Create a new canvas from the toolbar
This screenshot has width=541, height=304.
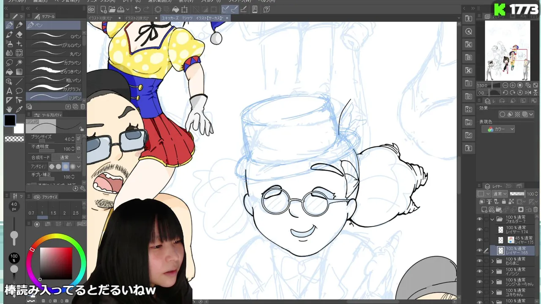[104, 9]
